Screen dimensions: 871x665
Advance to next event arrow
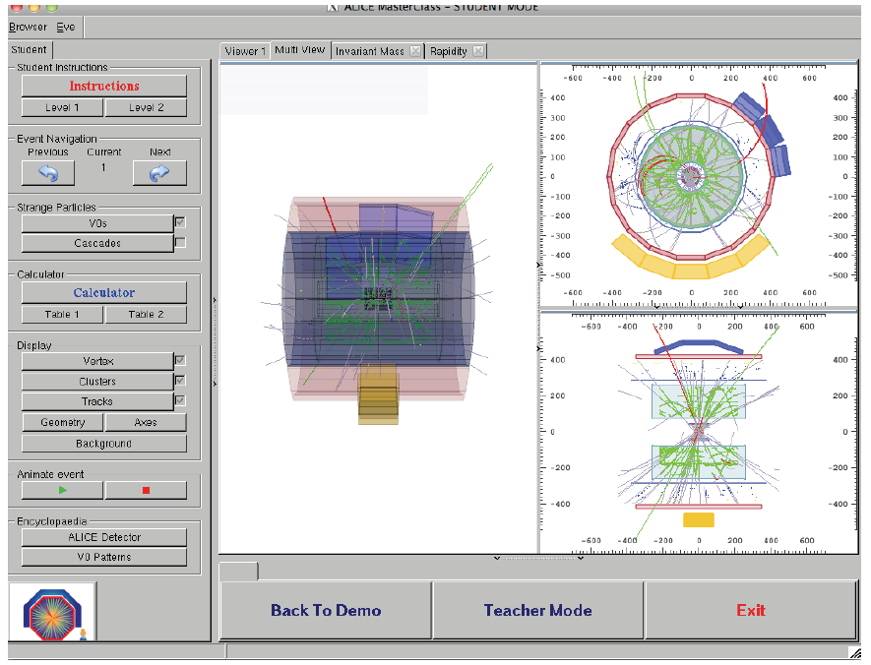point(159,173)
